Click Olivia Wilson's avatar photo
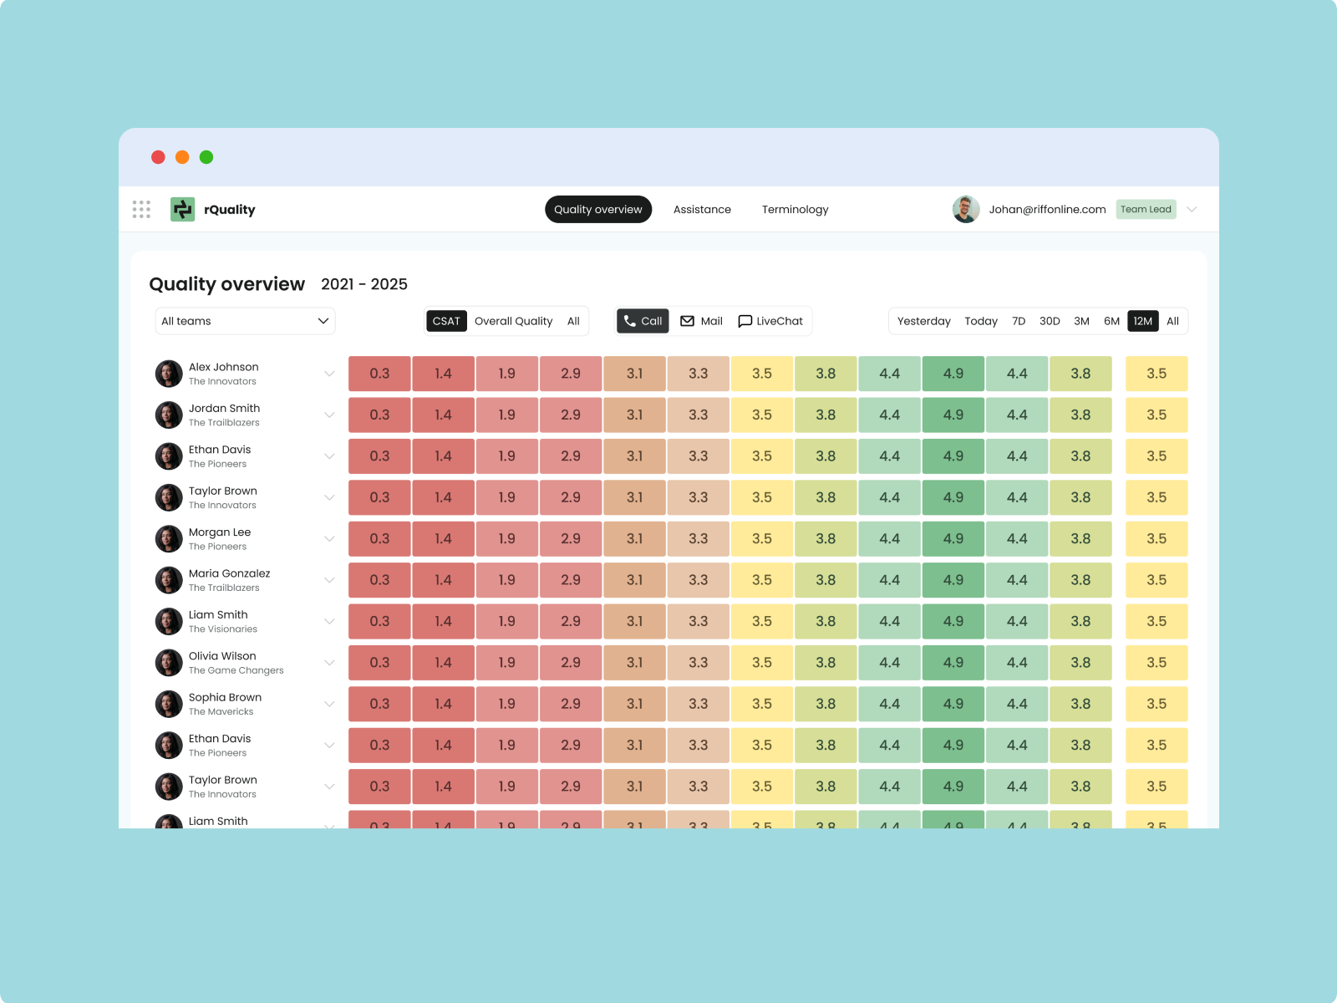Viewport: 1337px width, 1003px height. [x=169, y=663]
